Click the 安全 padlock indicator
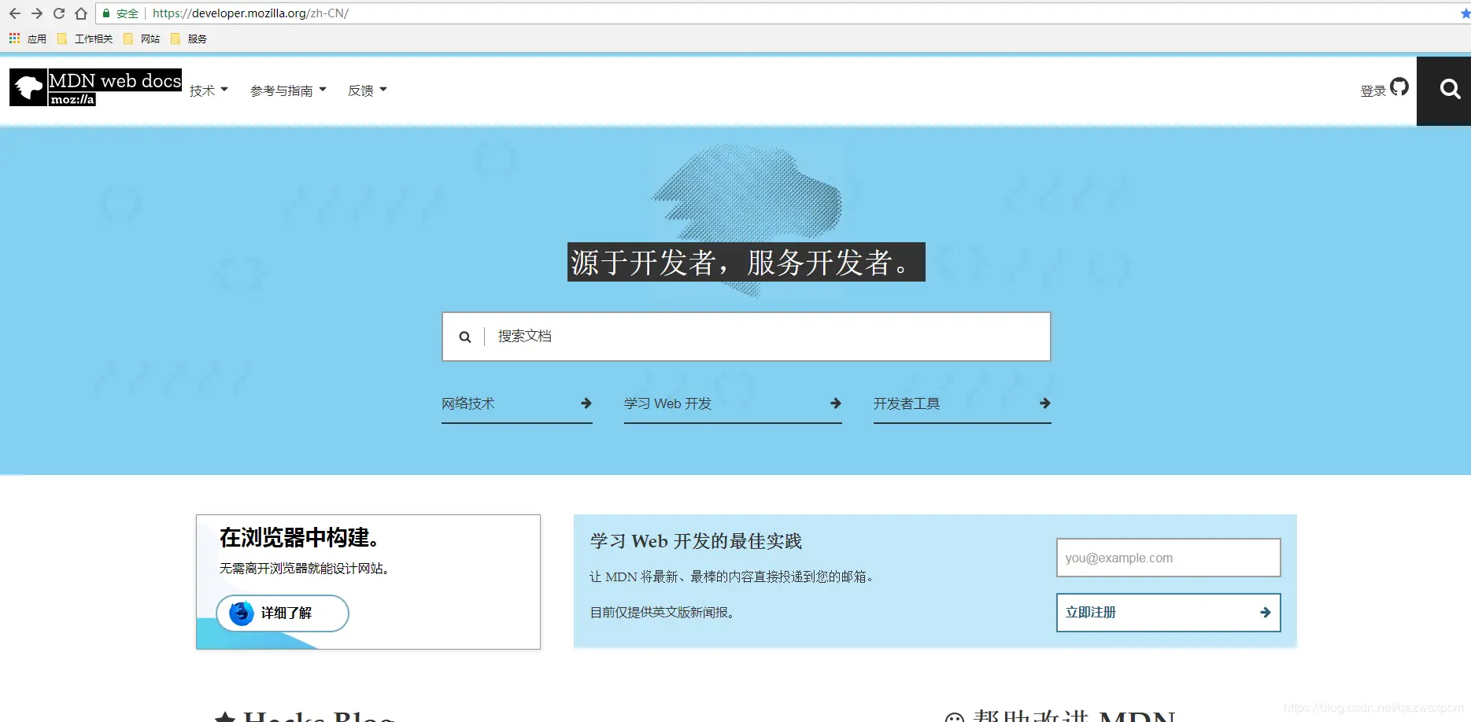This screenshot has height=722, width=1471. coord(120,13)
